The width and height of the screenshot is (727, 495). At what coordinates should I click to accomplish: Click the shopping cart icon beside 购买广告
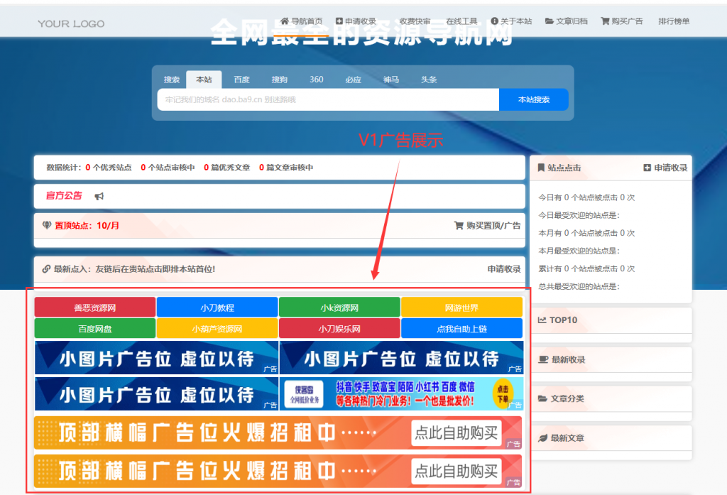click(x=605, y=21)
